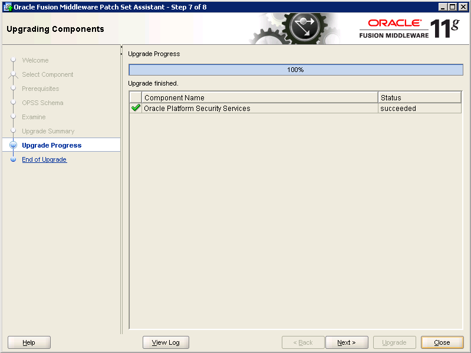Click the succeeded status cell
Screen dimensions: 471x353
(420, 108)
